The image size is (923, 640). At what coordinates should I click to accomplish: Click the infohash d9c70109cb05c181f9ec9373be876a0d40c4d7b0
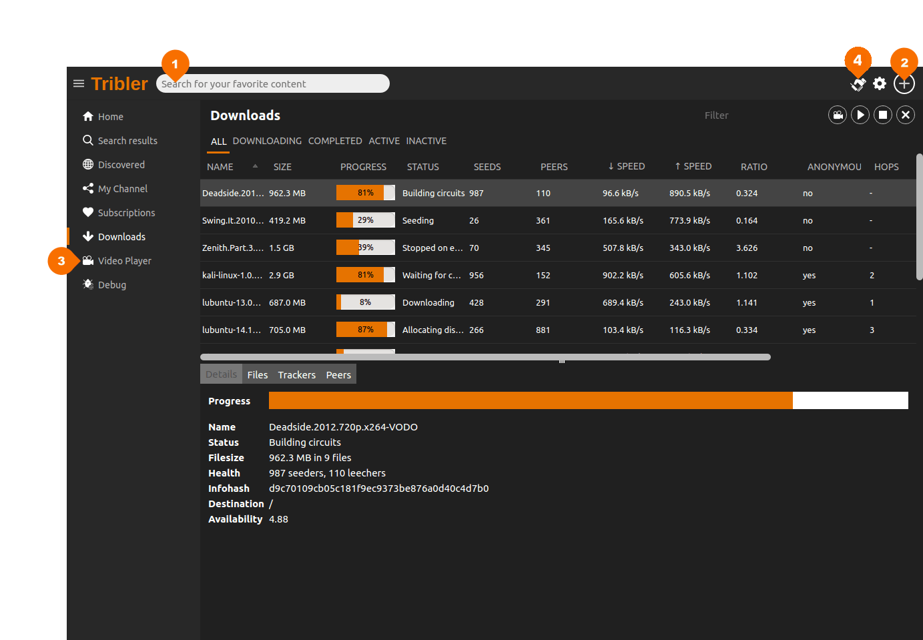pos(379,489)
